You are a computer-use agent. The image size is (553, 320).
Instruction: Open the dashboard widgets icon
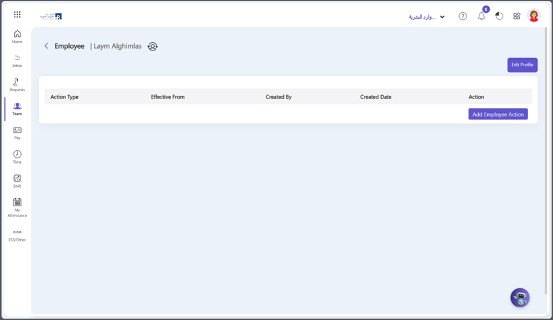pos(517,17)
